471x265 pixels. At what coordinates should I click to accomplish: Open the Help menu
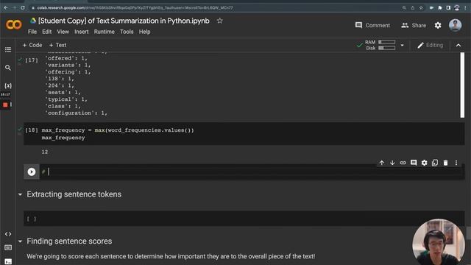pos(144,32)
